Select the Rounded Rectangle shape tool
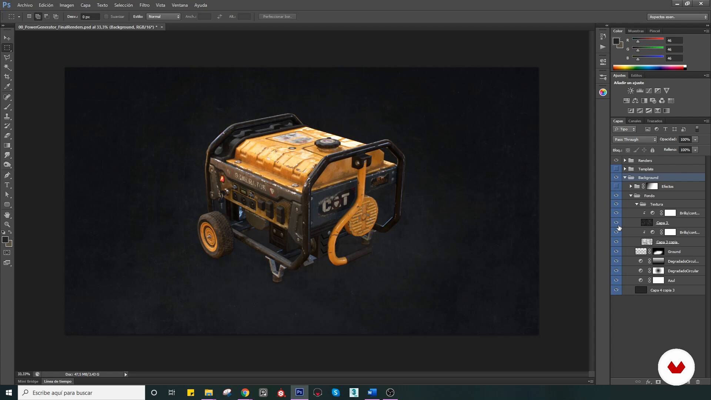 (7, 204)
